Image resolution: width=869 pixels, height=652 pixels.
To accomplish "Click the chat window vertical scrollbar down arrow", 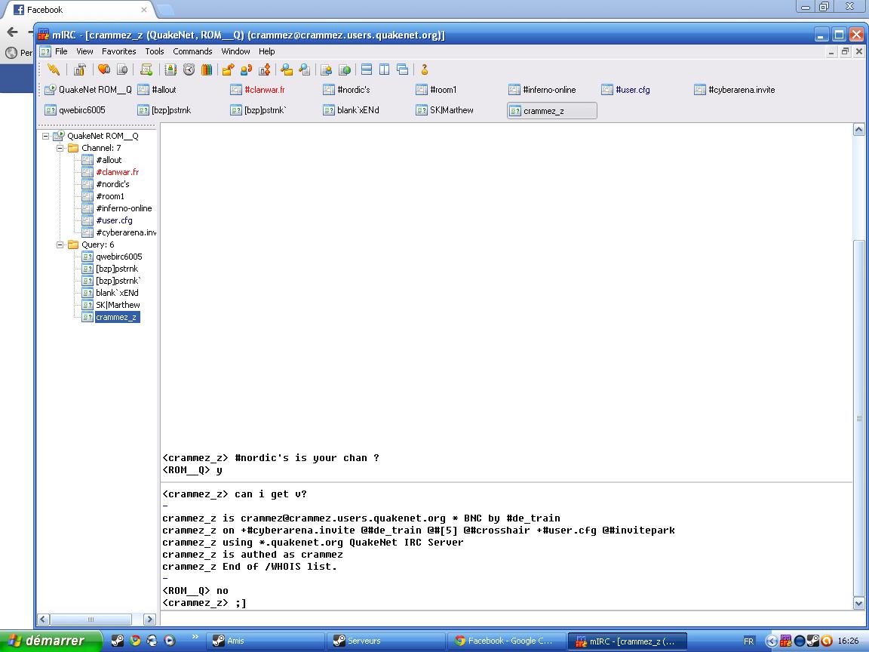I will coord(858,603).
